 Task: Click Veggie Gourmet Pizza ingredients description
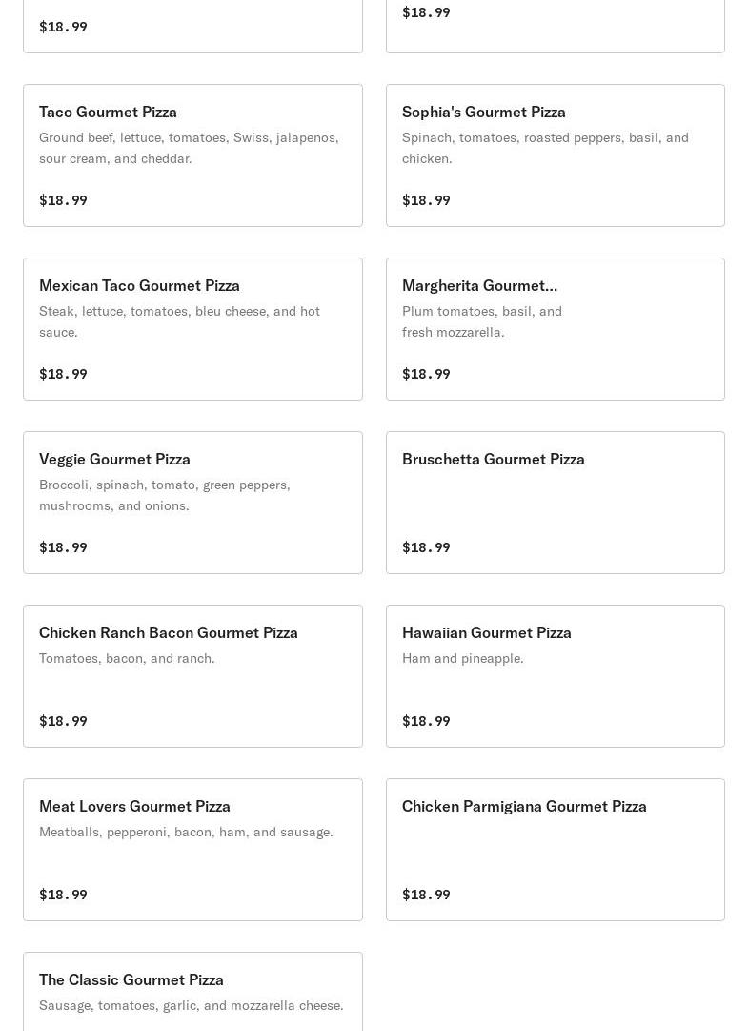(x=165, y=495)
